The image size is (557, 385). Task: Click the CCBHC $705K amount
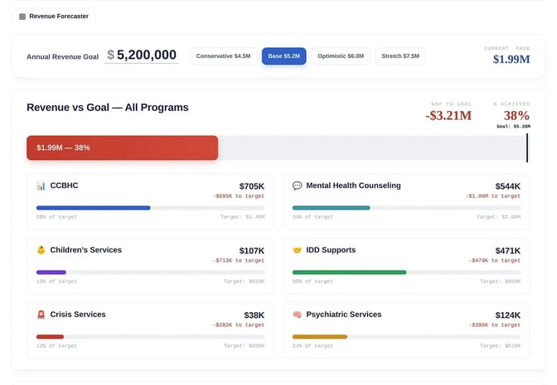click(252, 186)
